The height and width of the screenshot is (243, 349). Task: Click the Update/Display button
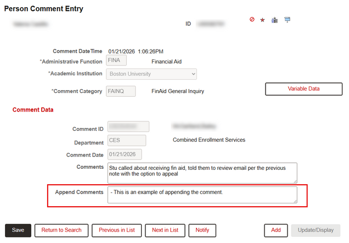pos(316,230)
